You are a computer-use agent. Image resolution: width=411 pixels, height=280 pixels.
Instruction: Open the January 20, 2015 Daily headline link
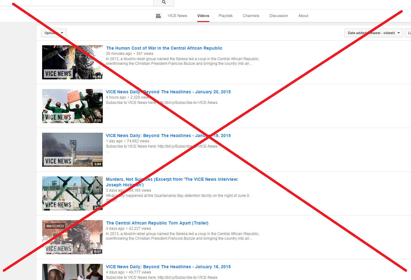tap(168, 92)
